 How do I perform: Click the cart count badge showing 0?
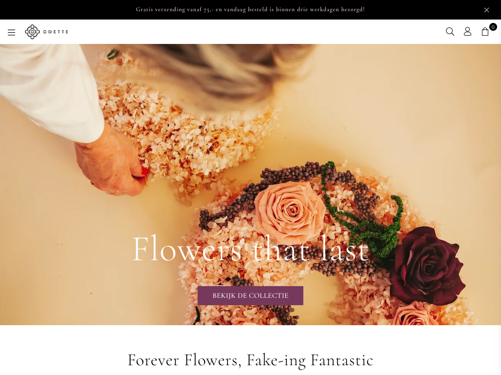coord(493,27)
